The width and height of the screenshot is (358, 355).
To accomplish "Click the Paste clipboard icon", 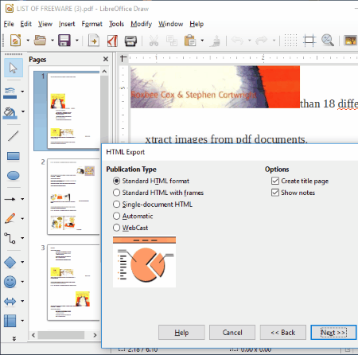I will tap(190, 41).
